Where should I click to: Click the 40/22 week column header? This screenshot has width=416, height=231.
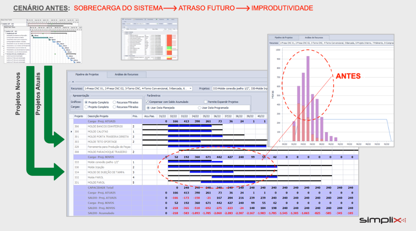(x=261, y=116)
